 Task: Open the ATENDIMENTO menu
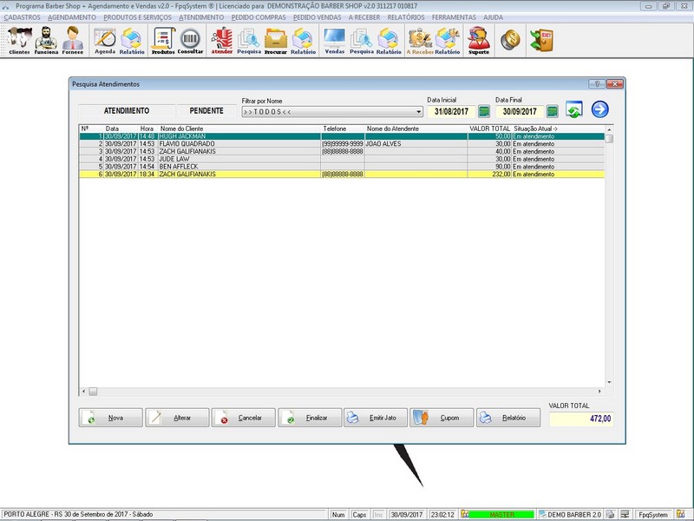(201, 17)
